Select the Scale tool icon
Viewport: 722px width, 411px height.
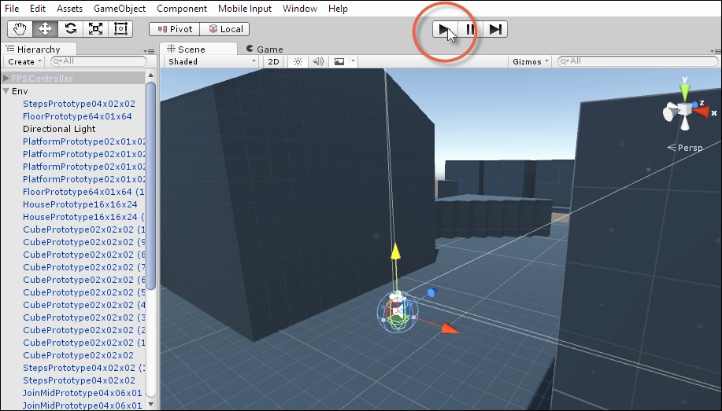tap(95, 29)
